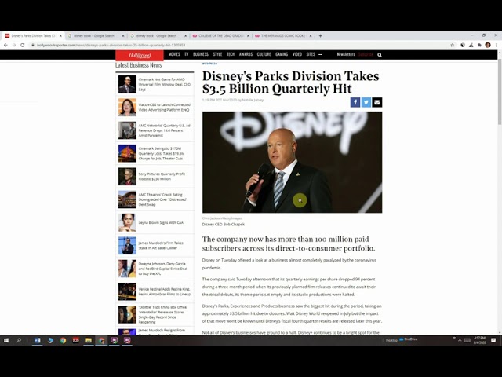Switch to the COLLEGE OF THE DEAD tab
The width and height of the screenshot is (502, 377).
220,35
